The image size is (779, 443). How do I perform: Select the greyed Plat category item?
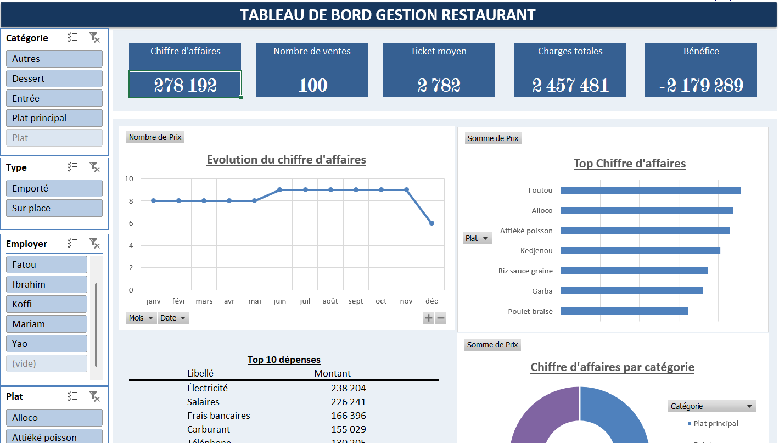click(x=54, y=138)
